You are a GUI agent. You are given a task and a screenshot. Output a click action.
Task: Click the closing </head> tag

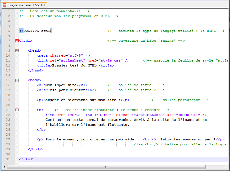36,70
